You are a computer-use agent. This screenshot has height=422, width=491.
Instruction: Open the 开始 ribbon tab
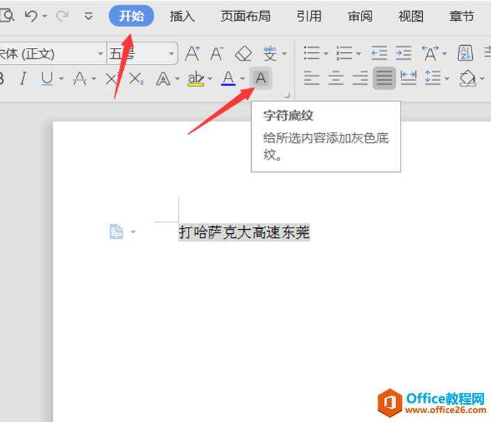131,16
